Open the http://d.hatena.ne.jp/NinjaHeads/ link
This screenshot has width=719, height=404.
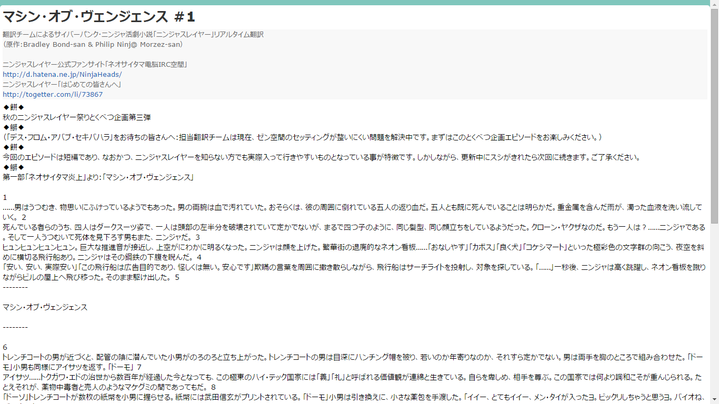[61, 74]
